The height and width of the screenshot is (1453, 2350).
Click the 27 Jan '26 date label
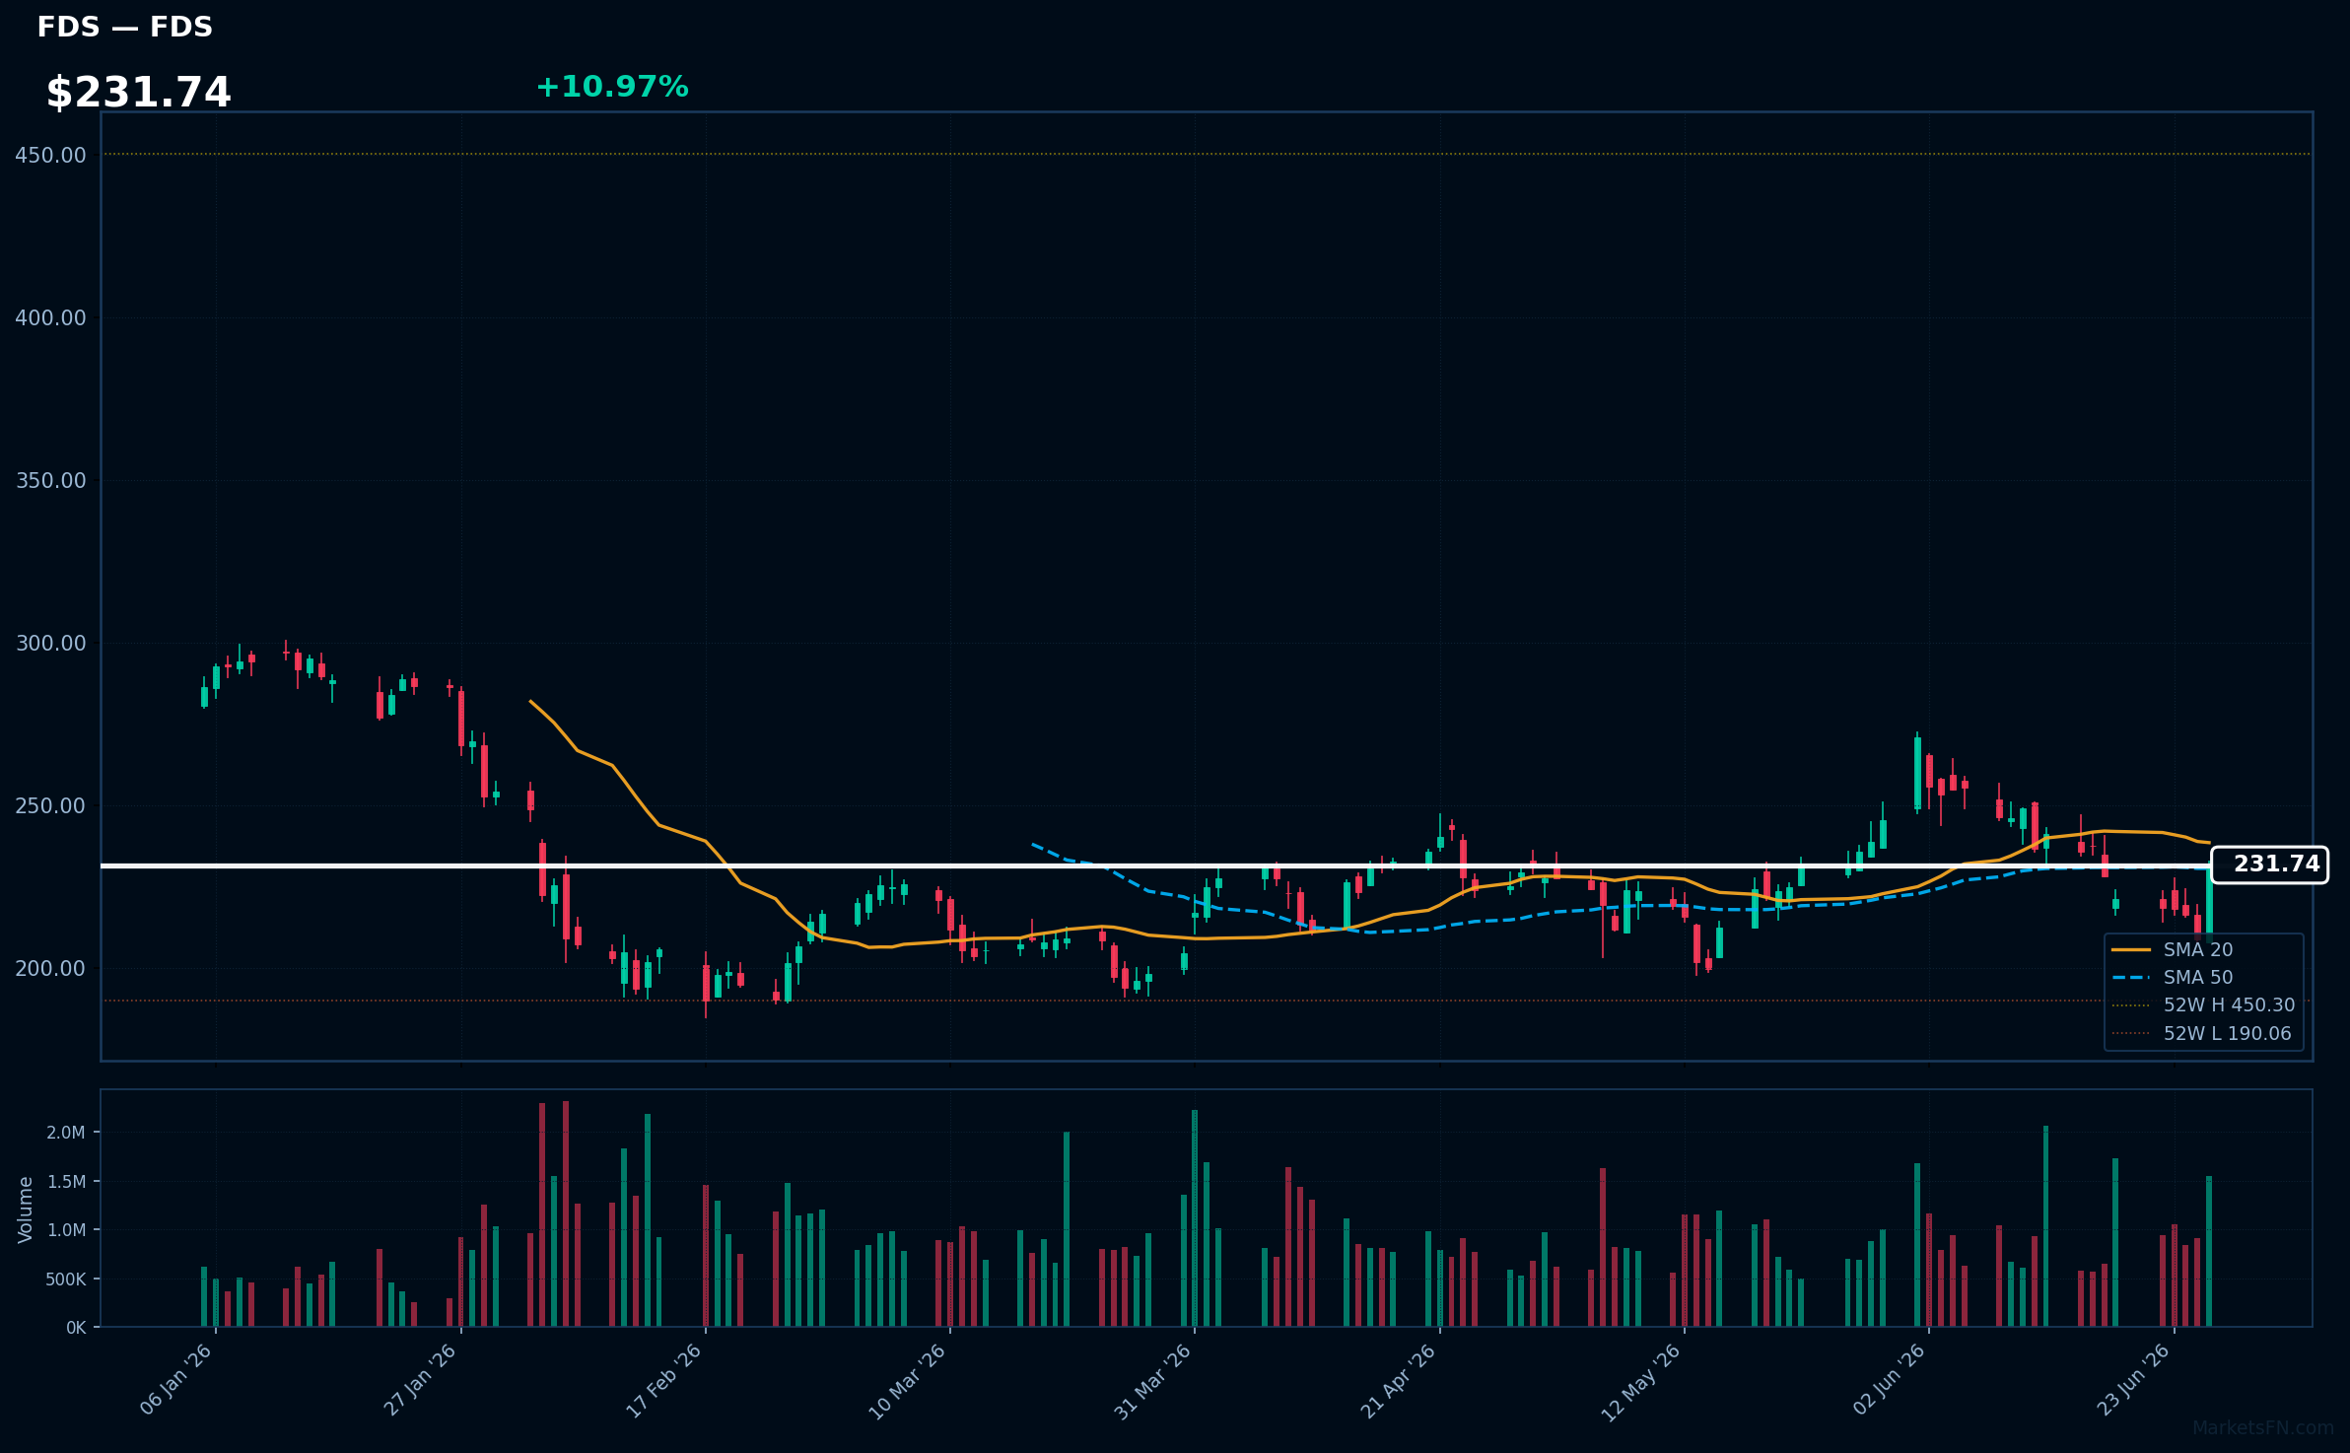coord(421,1380)
